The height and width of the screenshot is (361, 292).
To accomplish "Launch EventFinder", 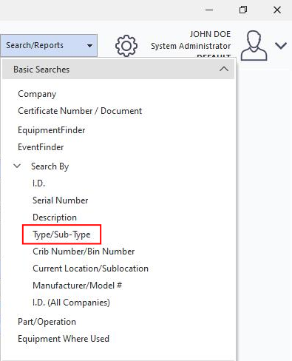I will click(x=41, y=147).
